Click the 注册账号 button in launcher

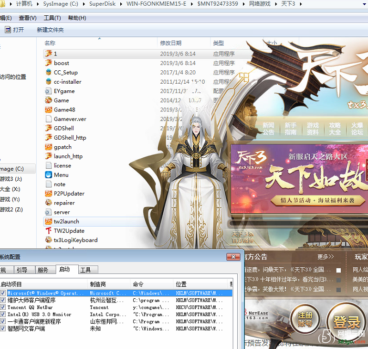coord(305,320)
